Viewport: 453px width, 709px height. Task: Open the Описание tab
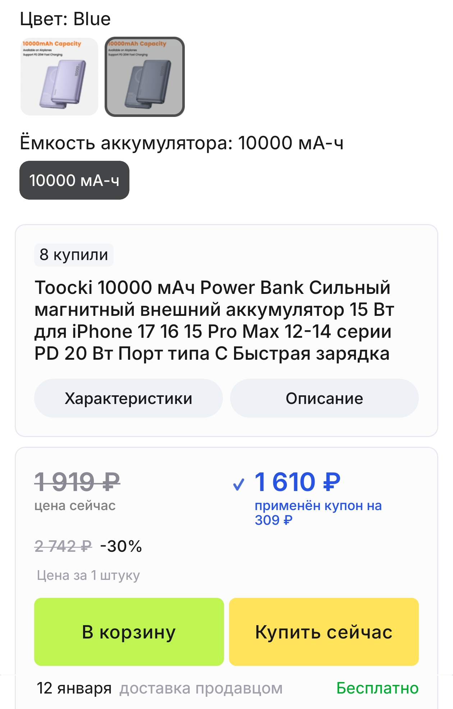pyautogui.click(x=324, y=398)
